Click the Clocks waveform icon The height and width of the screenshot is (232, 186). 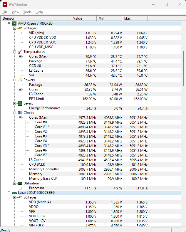(x=20, y=113)
